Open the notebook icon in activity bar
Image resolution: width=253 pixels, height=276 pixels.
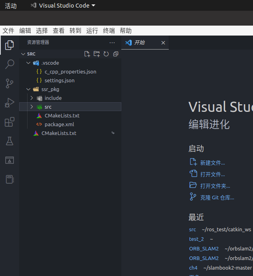10,179
